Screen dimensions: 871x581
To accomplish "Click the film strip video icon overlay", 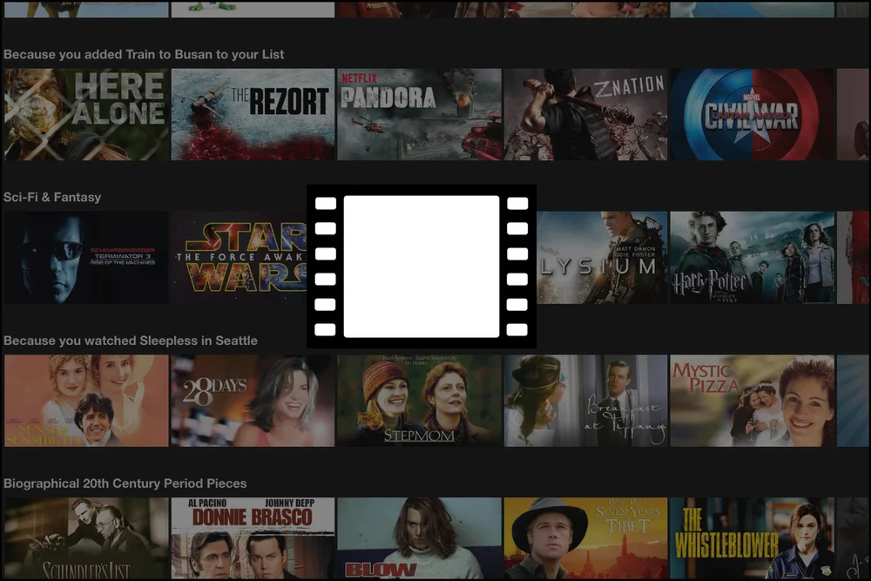I will click(421, 266).
